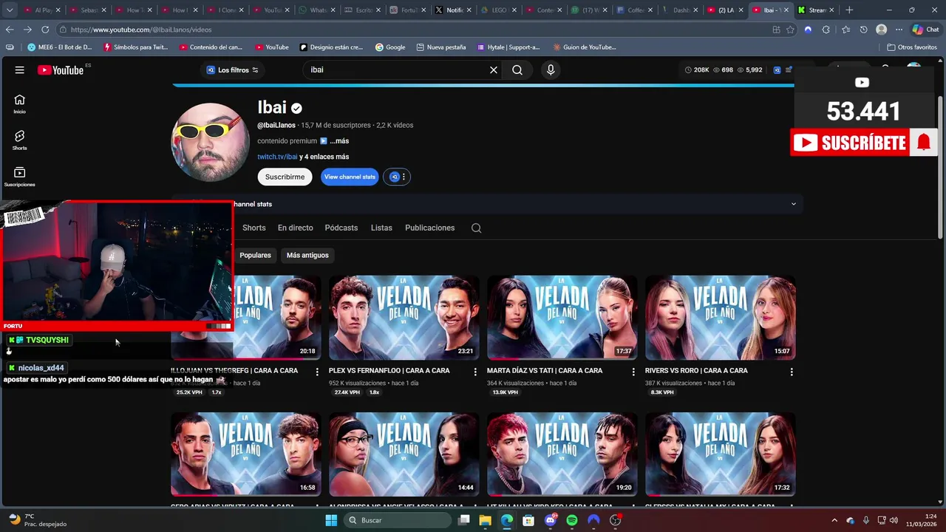The image size is (946, 532).
Task: Switch to the Shorts channel tab
Action: pyautogui.click(x=253, y=228)
